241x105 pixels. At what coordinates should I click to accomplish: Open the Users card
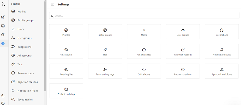pyautogui.click(x=144, y=32)
